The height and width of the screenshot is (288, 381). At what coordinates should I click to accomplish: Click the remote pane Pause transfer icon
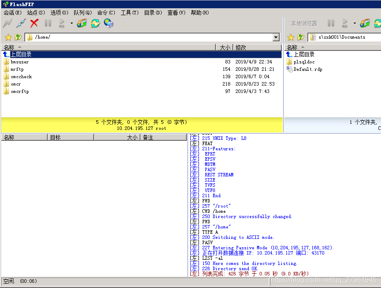point(48,23)
